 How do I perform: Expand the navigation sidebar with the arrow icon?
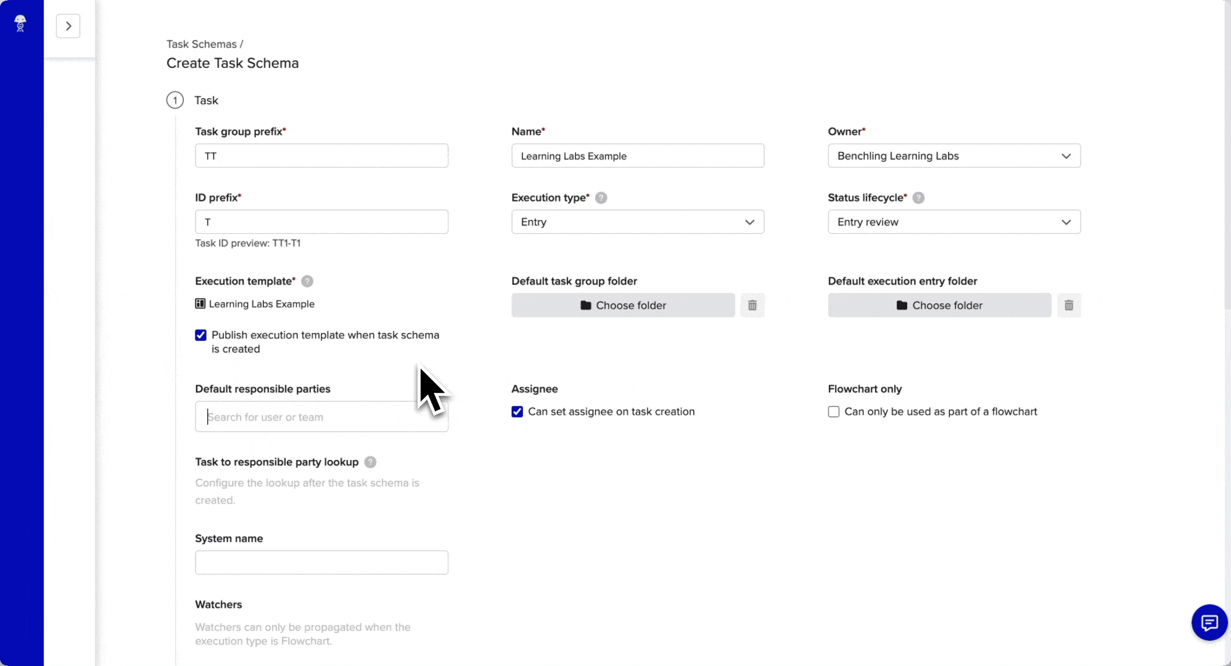point(68,26)
